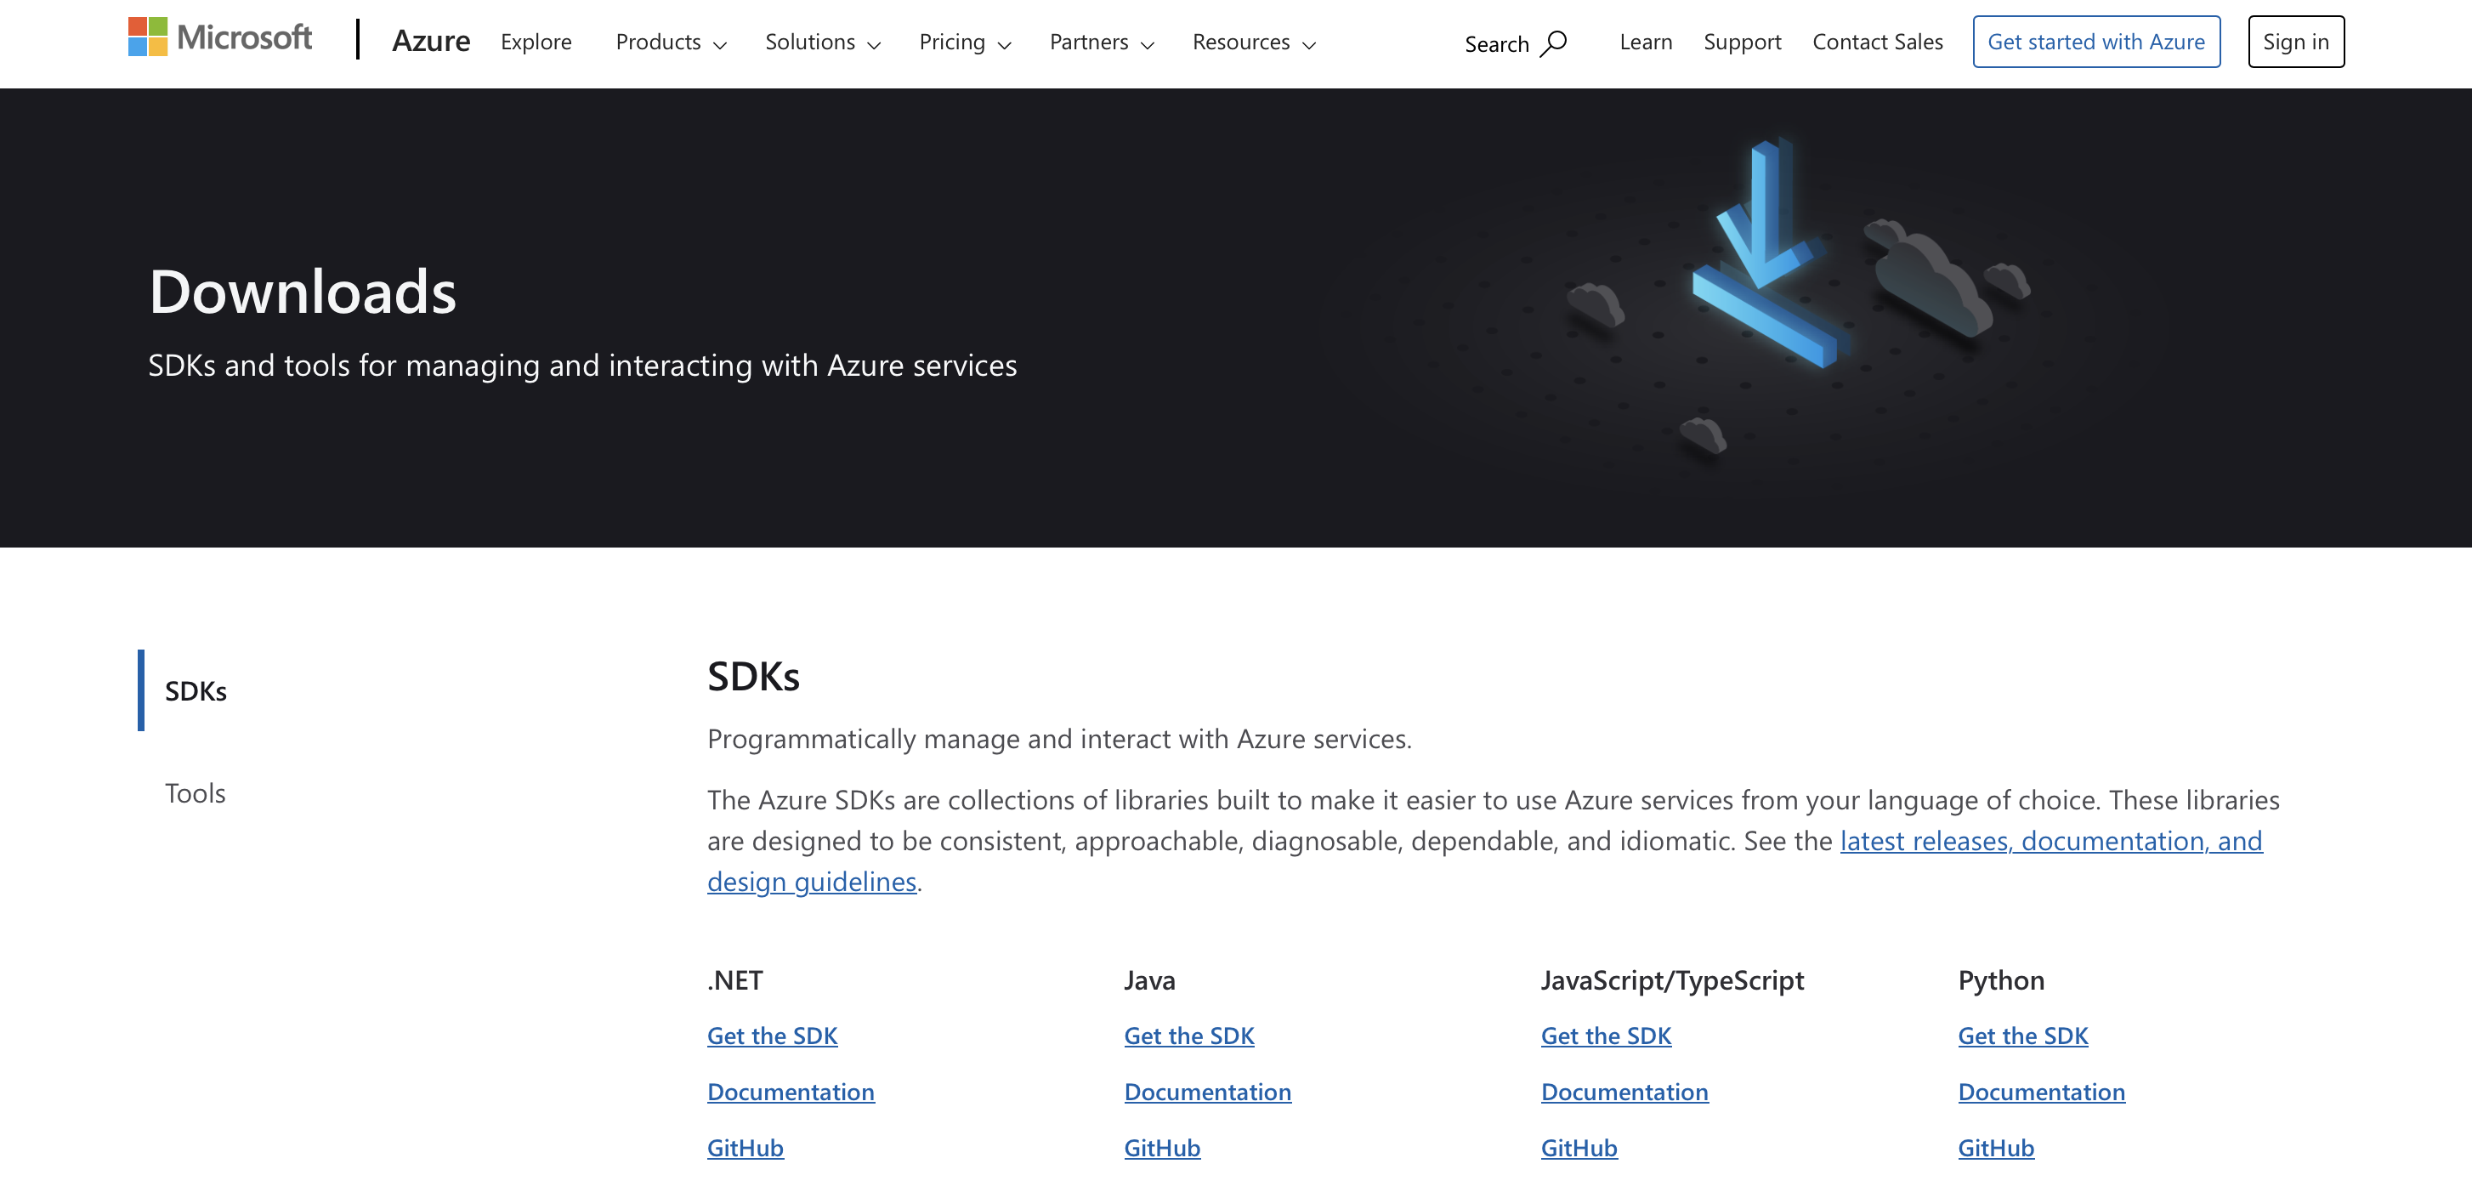Click the Python column heading

(2001, 980)
